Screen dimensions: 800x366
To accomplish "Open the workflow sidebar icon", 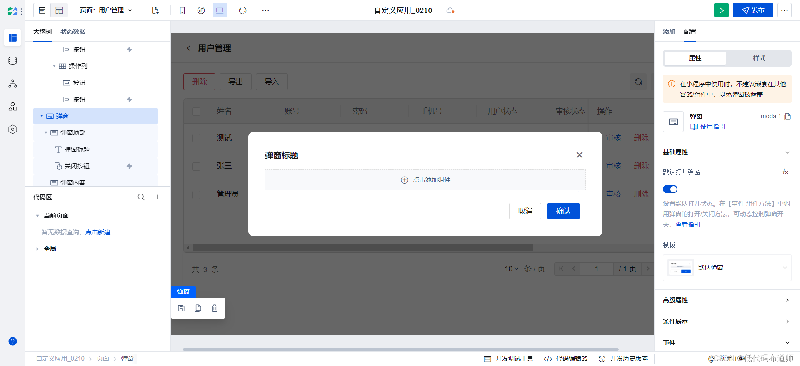I will (x=12, y=84).
